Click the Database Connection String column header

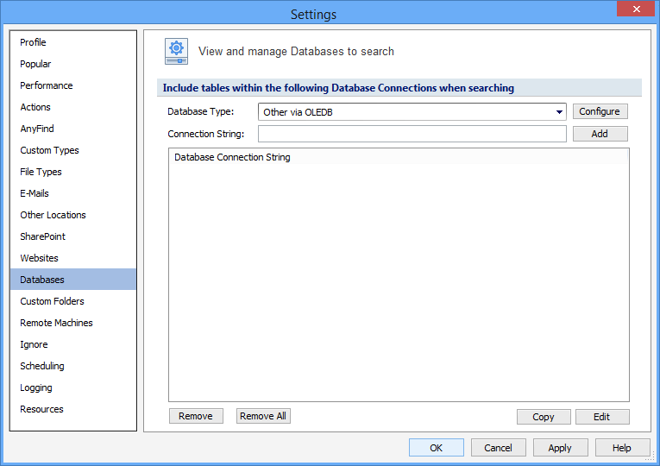click(233, 158)
